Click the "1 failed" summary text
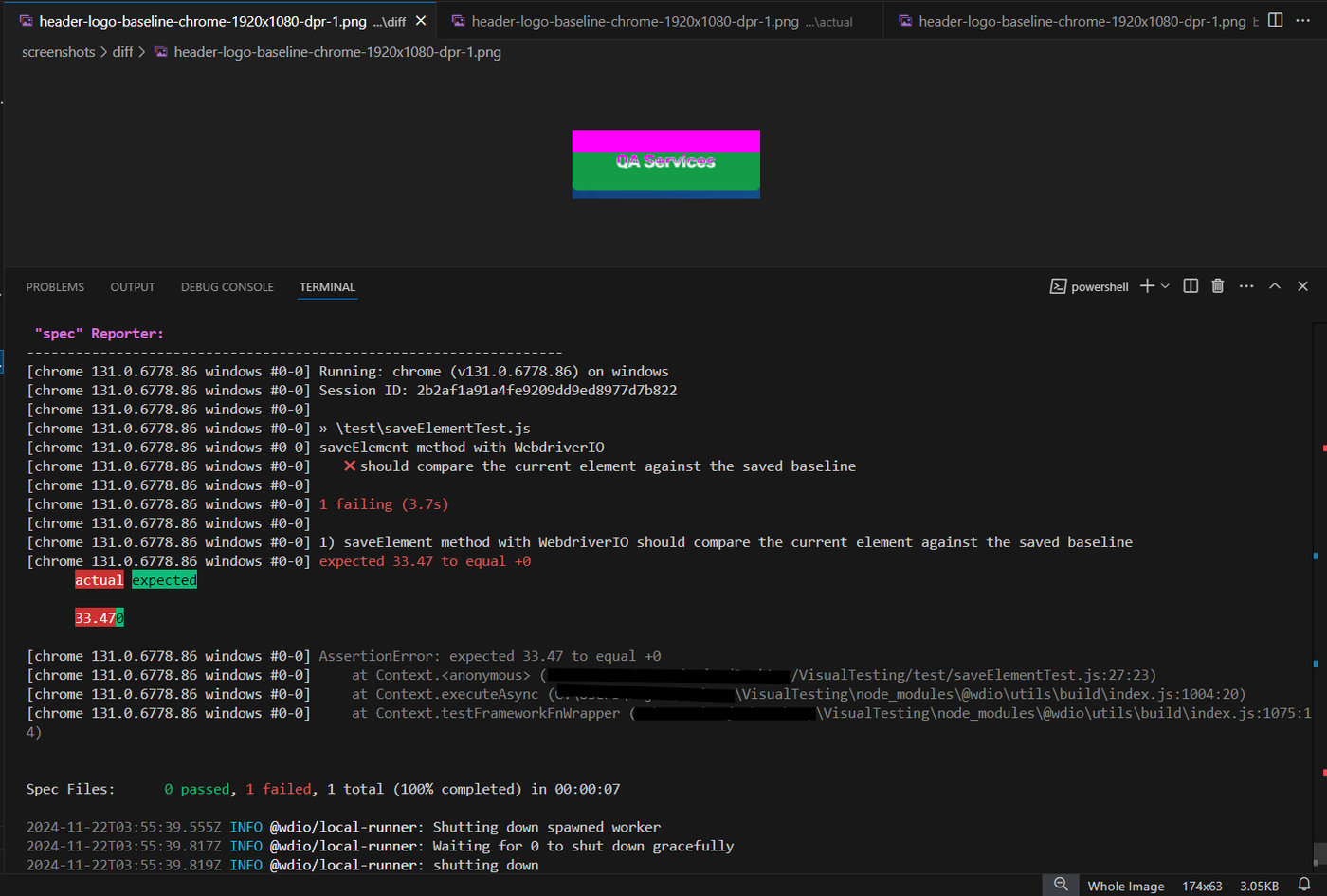 tap(279, 789)
